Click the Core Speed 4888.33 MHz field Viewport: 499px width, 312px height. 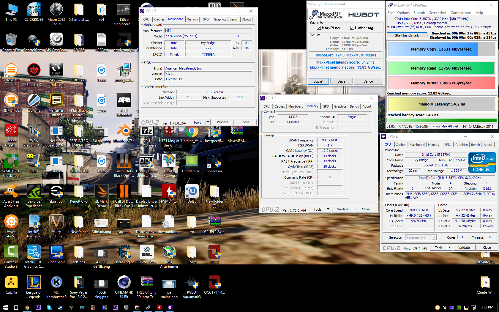click(419, 210)
